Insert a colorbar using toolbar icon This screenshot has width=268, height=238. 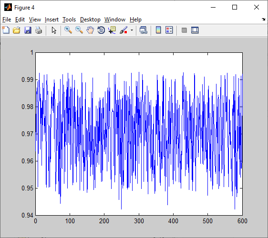158,30
